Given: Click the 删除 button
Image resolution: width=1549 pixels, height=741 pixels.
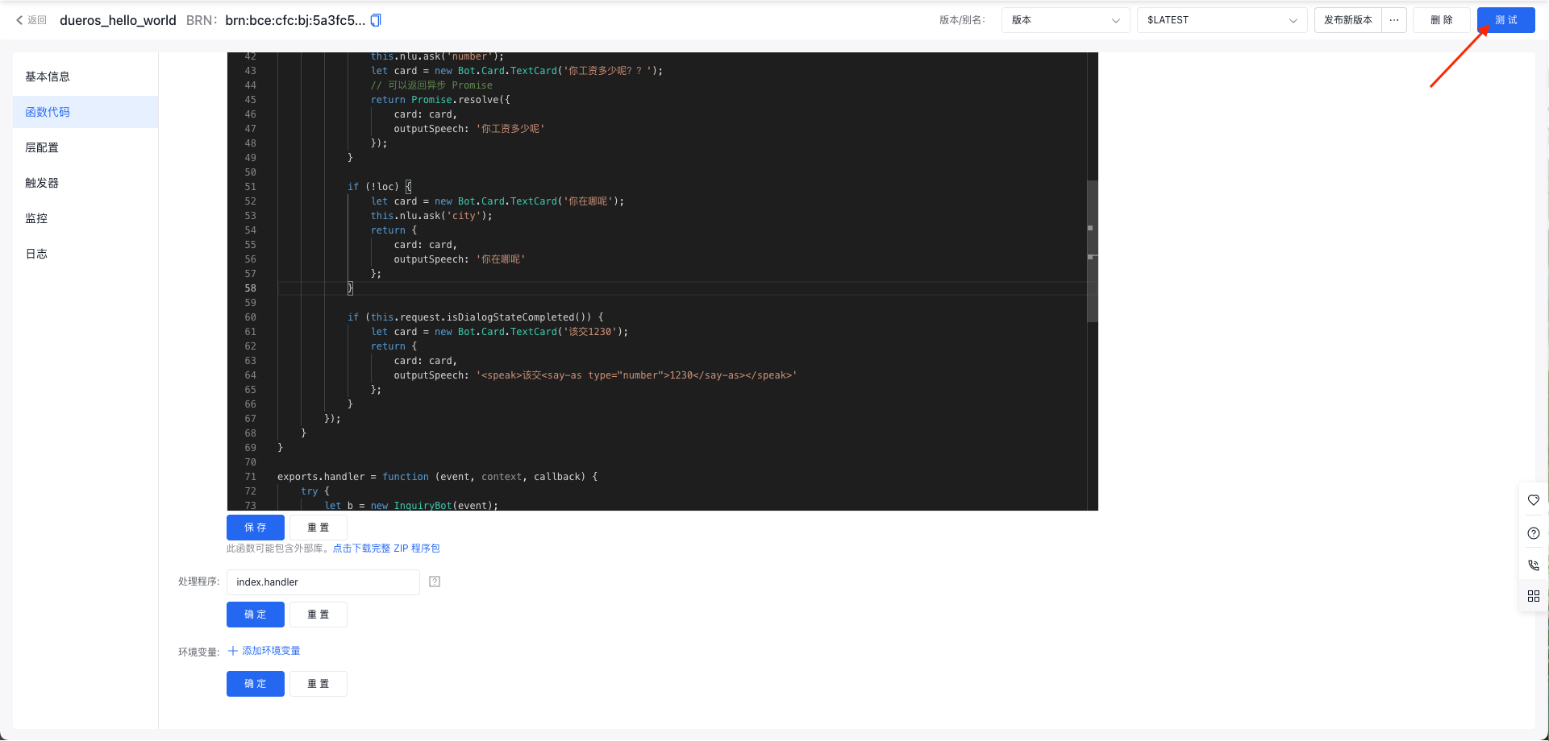Looking at the screenshot, I should tap(1441, 20).
